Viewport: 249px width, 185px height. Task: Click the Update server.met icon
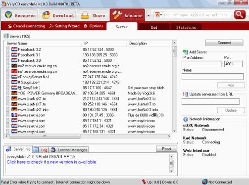[x=186, y=94]
